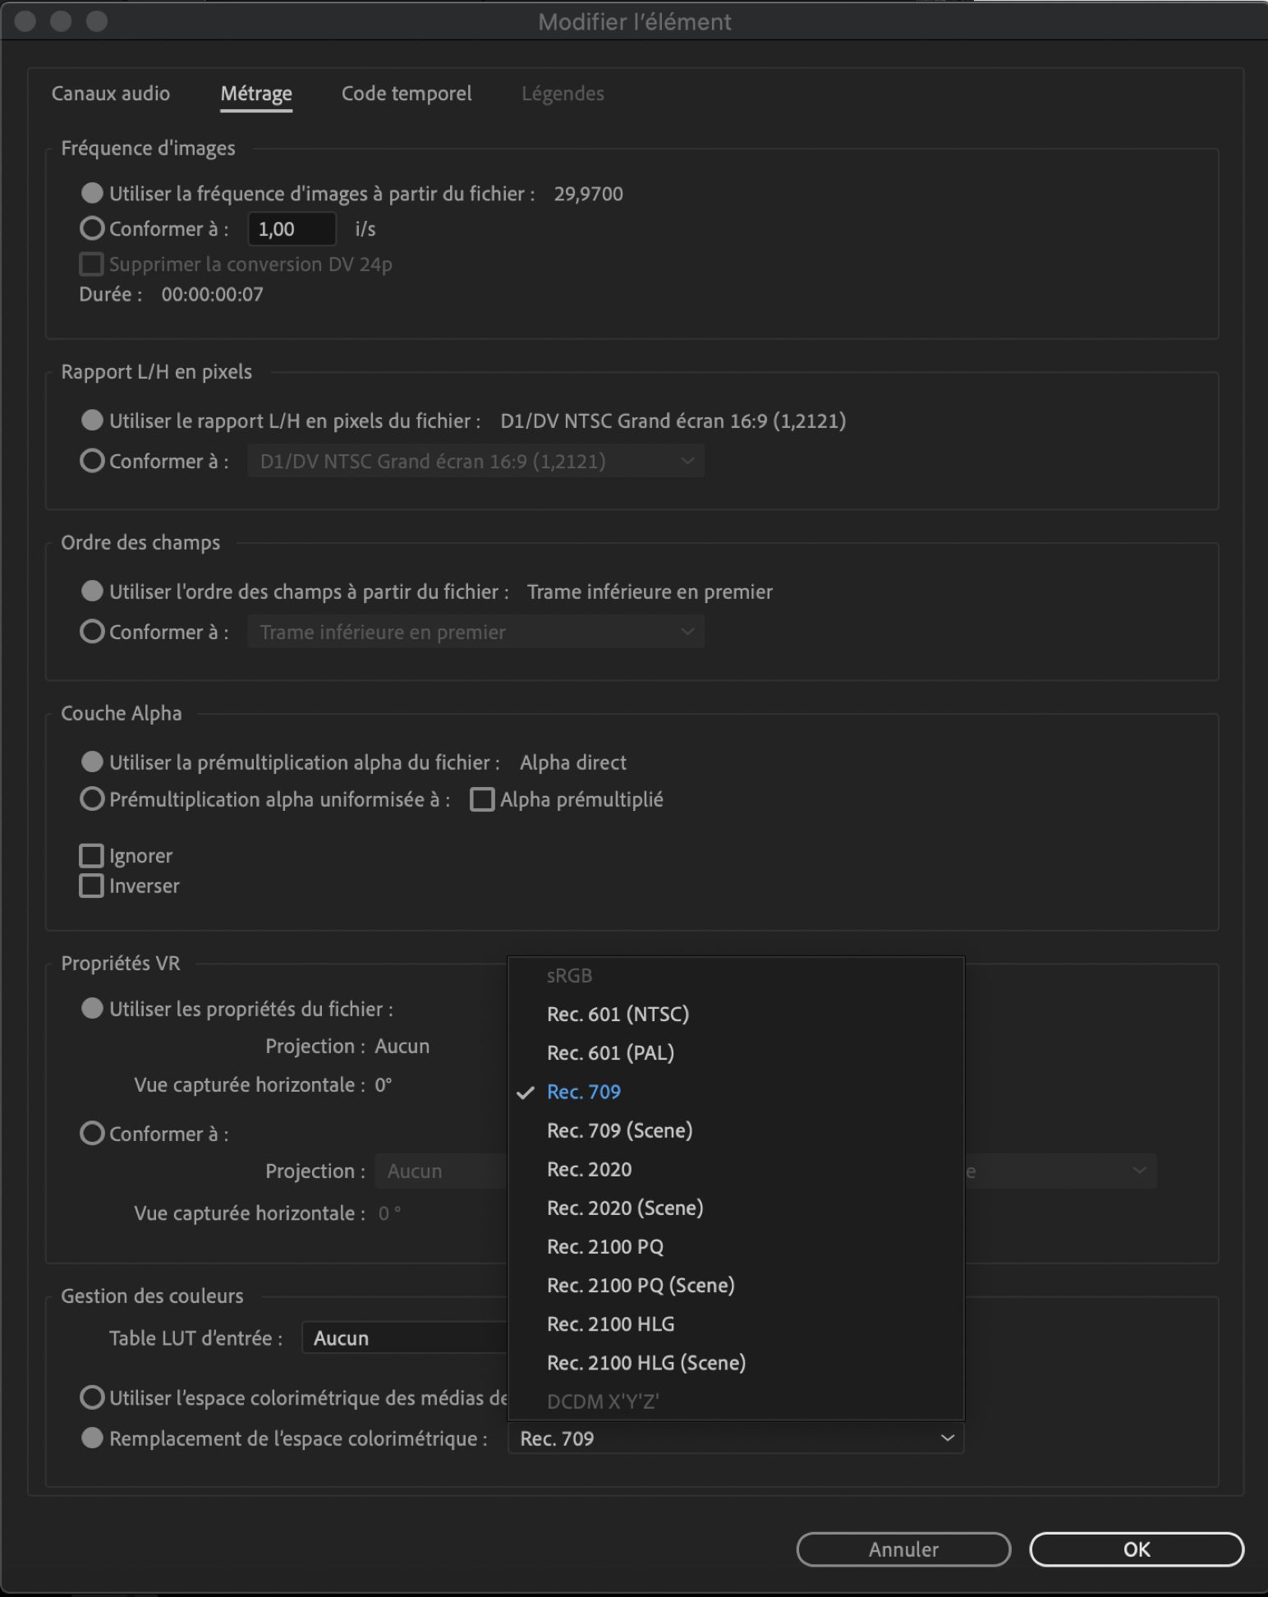Check the Ignorer alpha checkbox
The image size is (1268, 1597).
91,856
